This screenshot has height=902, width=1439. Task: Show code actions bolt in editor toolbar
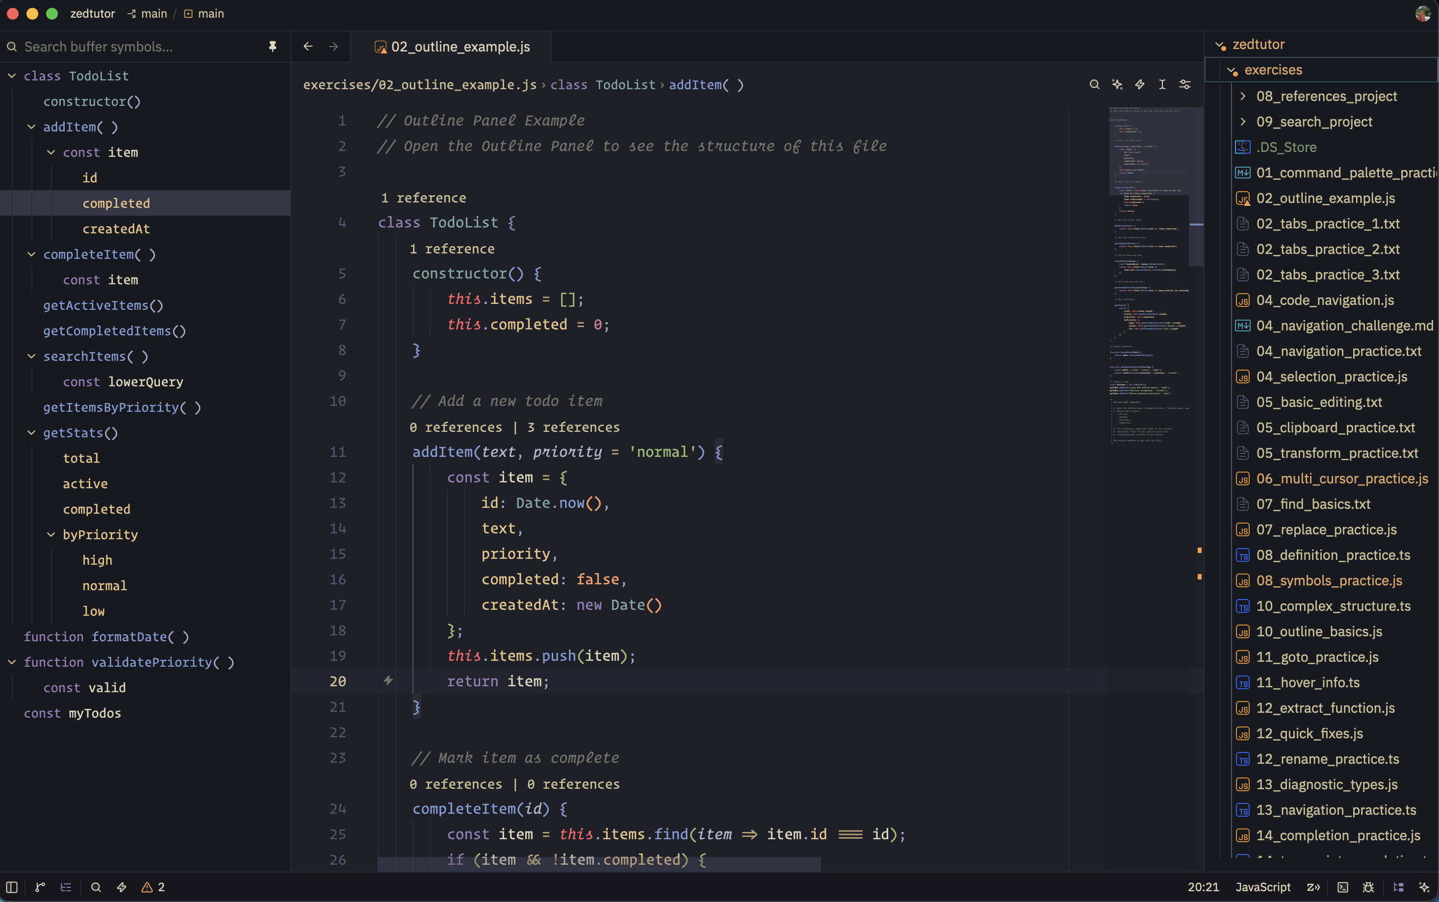pos(1139,85)
